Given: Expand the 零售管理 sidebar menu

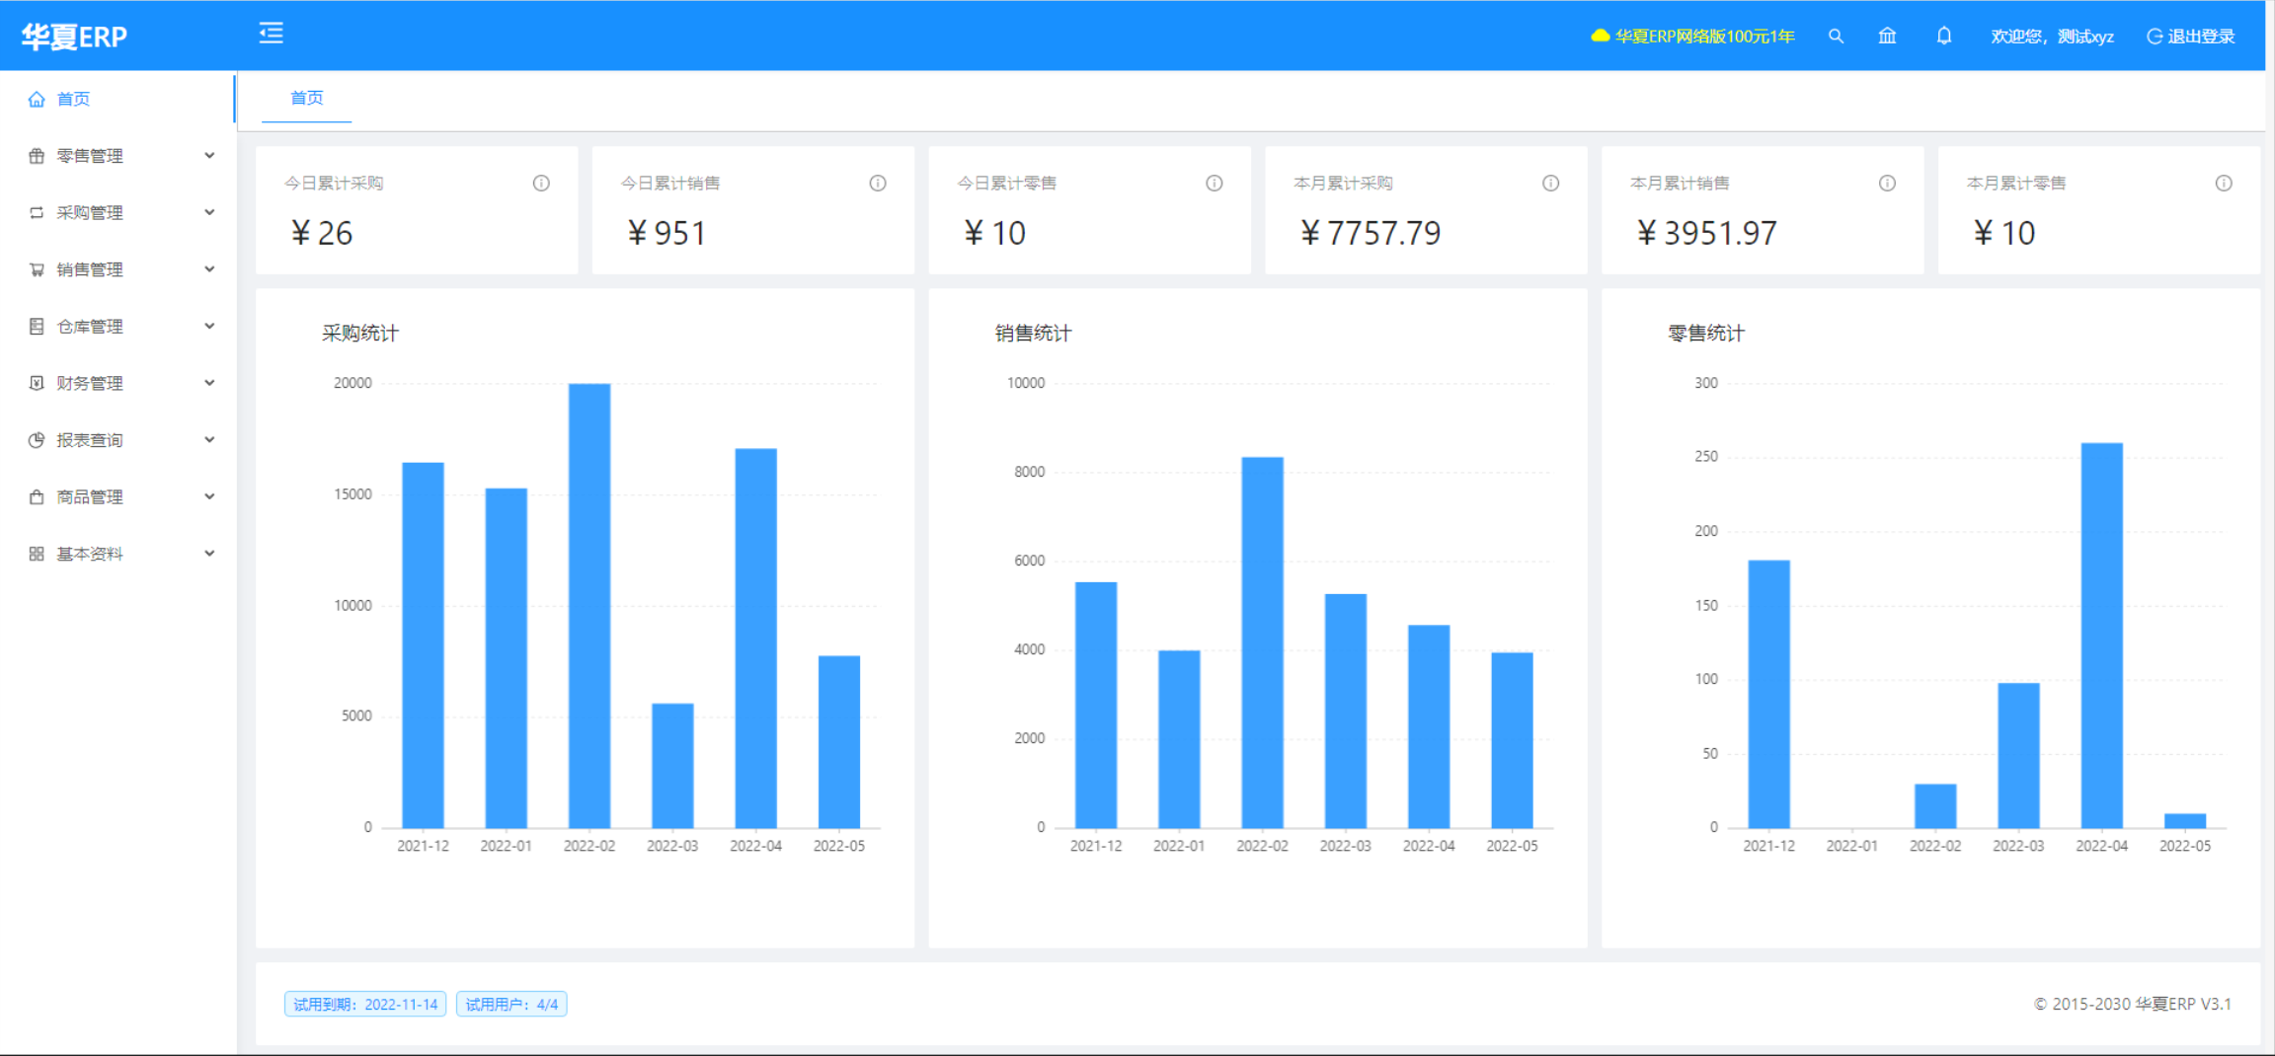Looking at the screenshot, I should pyautogui.click(x=118, y=156).
